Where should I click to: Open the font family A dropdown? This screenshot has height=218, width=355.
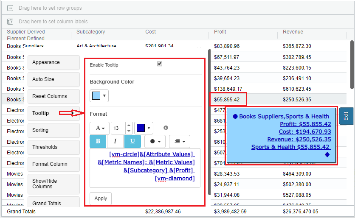point(100,128)
